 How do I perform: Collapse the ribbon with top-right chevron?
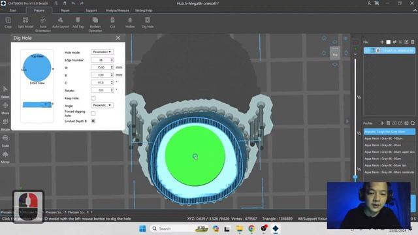click(415, 10)
